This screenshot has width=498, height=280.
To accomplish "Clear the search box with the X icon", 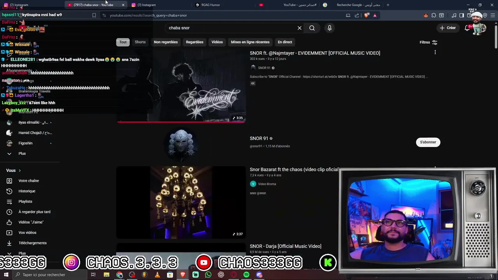I will coord(300,28).
